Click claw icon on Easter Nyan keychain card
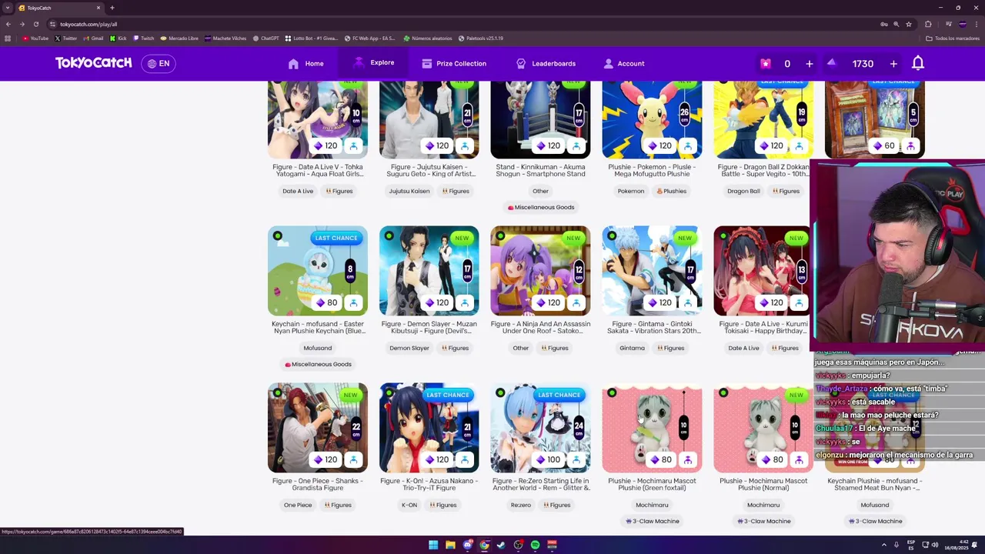985x554 pixels. [x=353, y=302]
